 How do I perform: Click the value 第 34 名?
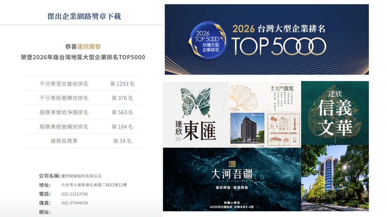point(122,141)
